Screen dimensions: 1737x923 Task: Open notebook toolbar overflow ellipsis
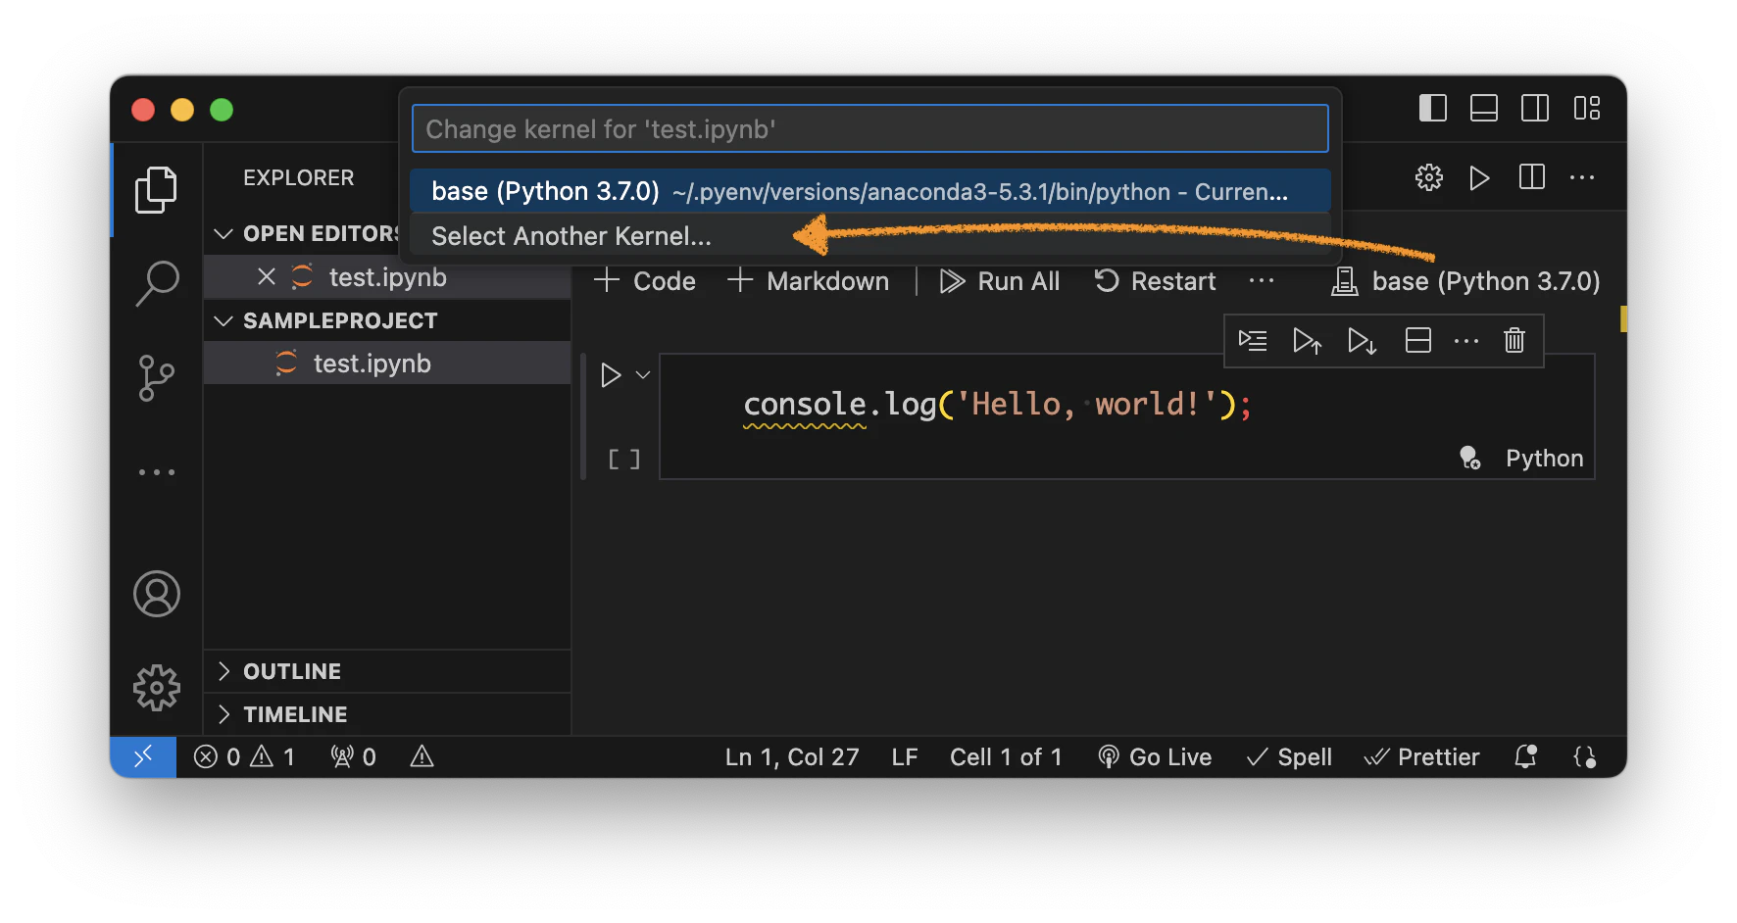[x=1262, y=281]
